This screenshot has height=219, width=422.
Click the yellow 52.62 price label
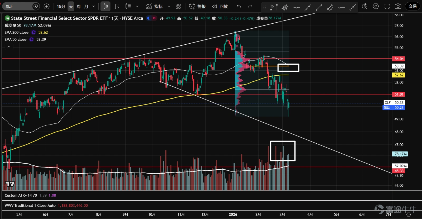[399, 75]
